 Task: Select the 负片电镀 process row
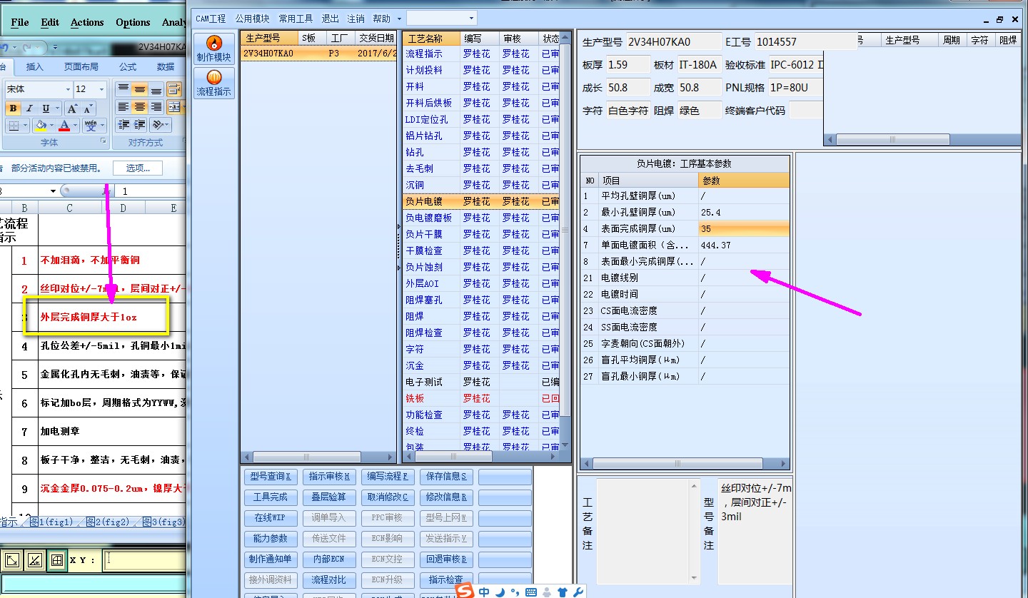tap(483, 201)
